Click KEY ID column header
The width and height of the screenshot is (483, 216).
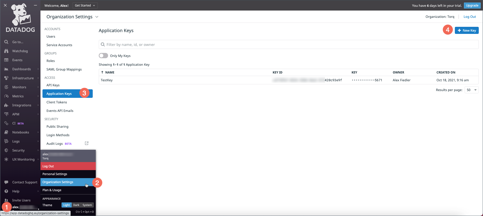tap(277, 72)
